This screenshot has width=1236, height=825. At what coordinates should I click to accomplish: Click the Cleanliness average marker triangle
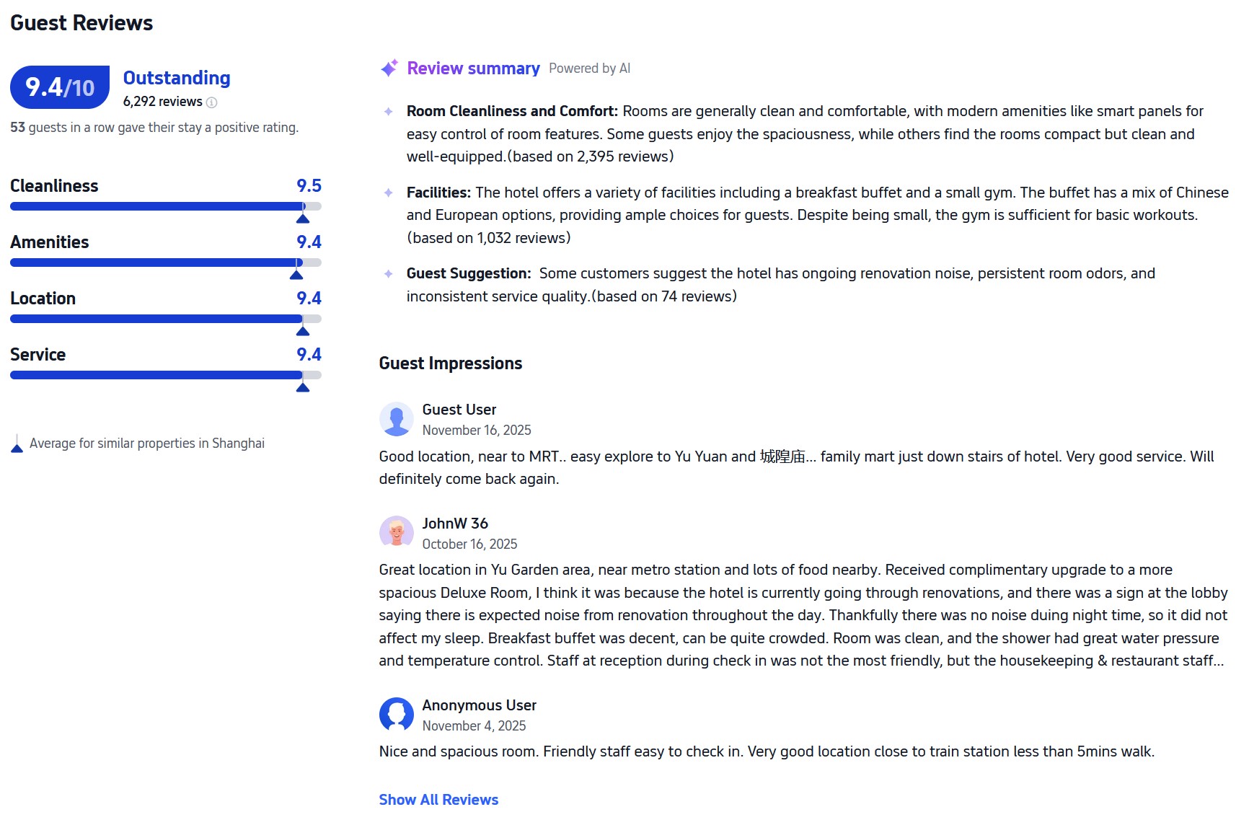[x=303, y=219]
